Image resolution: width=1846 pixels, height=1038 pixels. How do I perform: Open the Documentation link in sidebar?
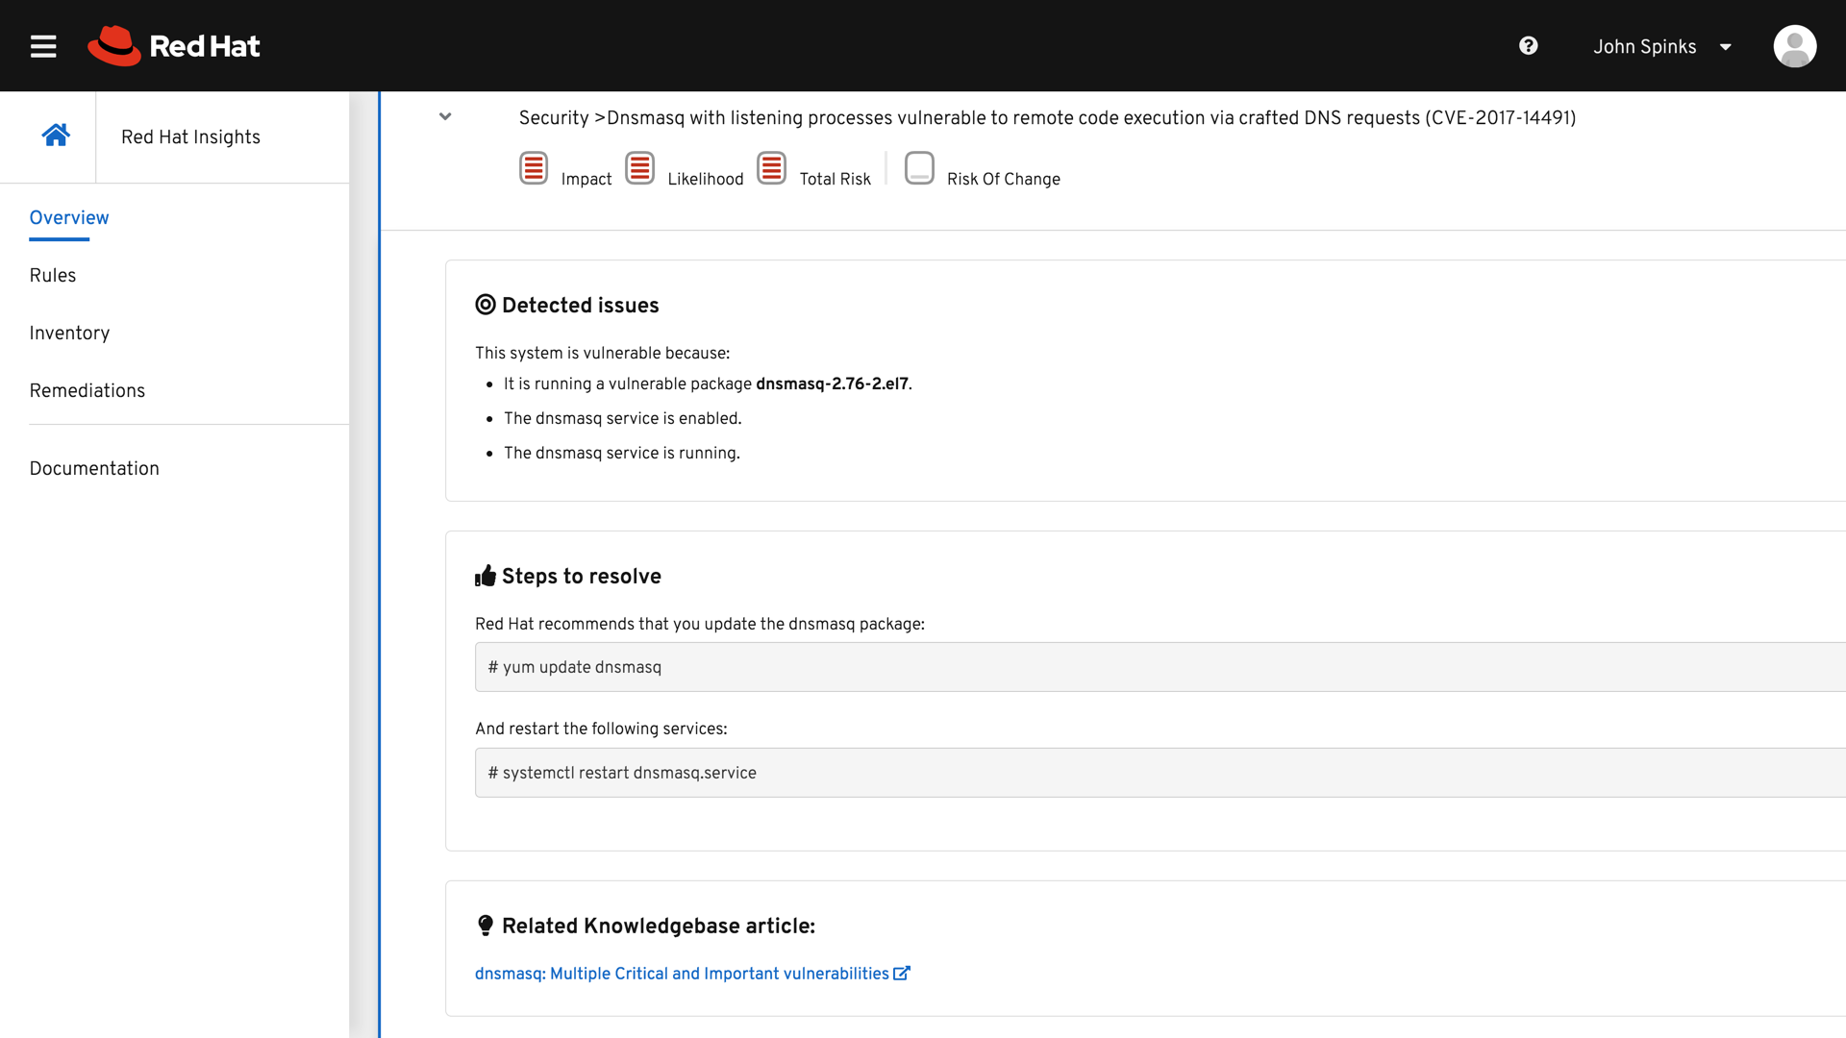[94, 469]
